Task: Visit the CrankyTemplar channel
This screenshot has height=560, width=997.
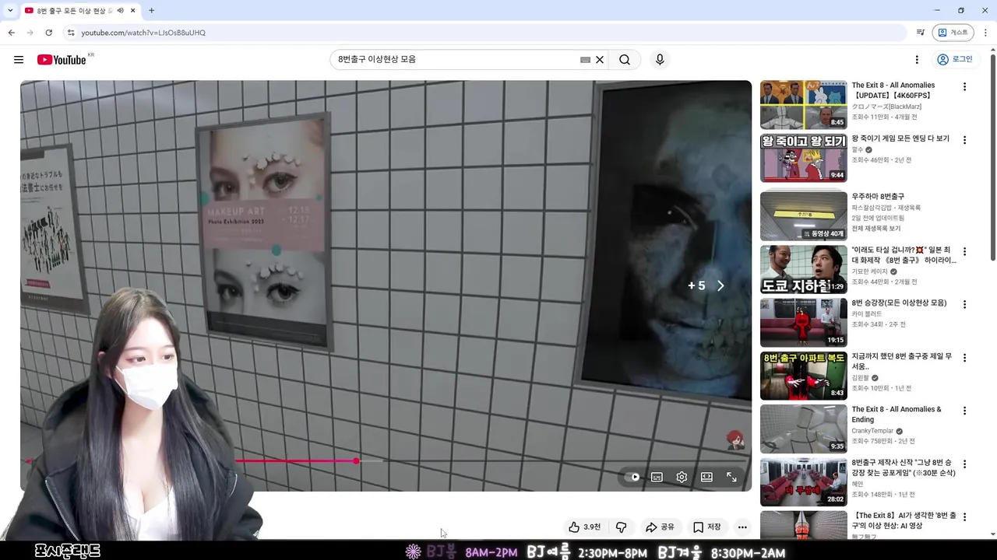Action: pos(872,431)
